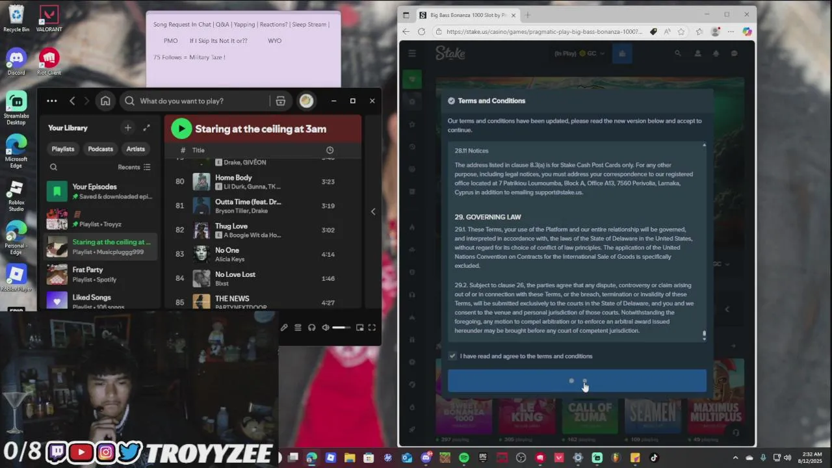Play the Staring at the ceiling playlist
The height and width of the screenshot is (468, 832).
181,129
